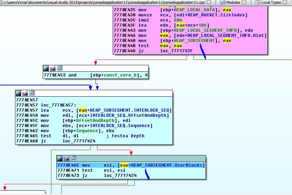This screenshot has width=292, height=195.
Task: Open color icon on the 7770E46E node
Action: (60, 158)
